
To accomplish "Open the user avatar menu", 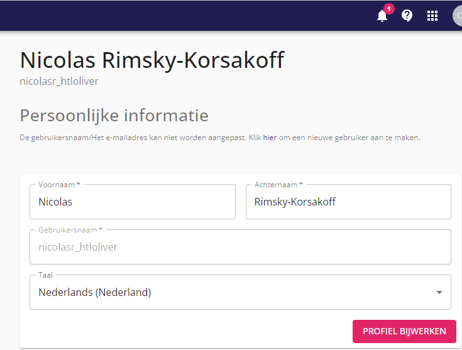I will click(458, 16).
